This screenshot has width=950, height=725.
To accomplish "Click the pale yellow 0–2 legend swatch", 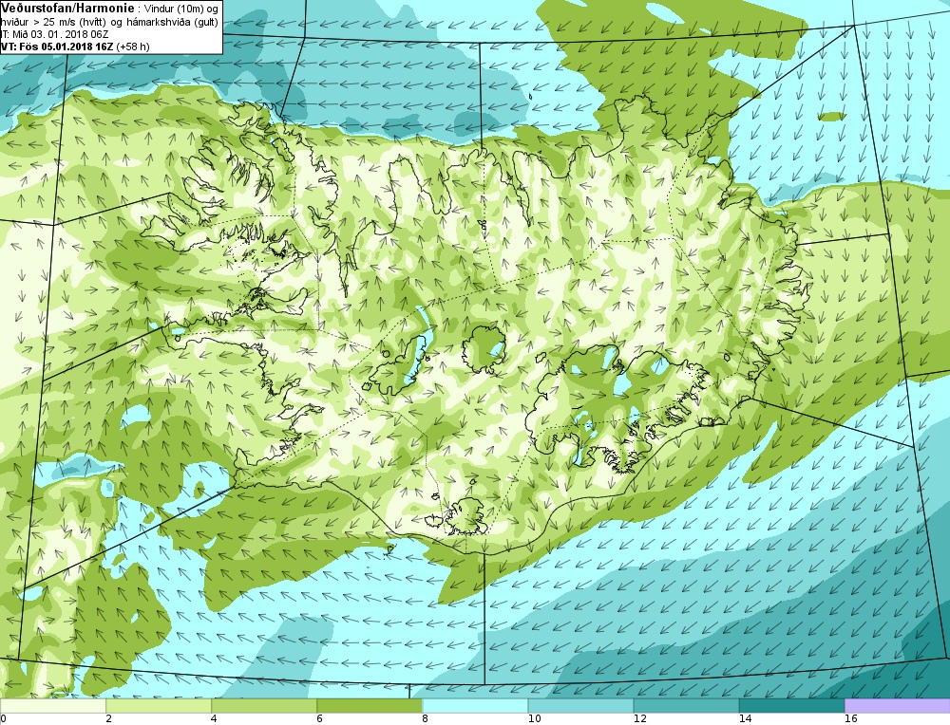I will pyautogui.click(x=52, y=706).
